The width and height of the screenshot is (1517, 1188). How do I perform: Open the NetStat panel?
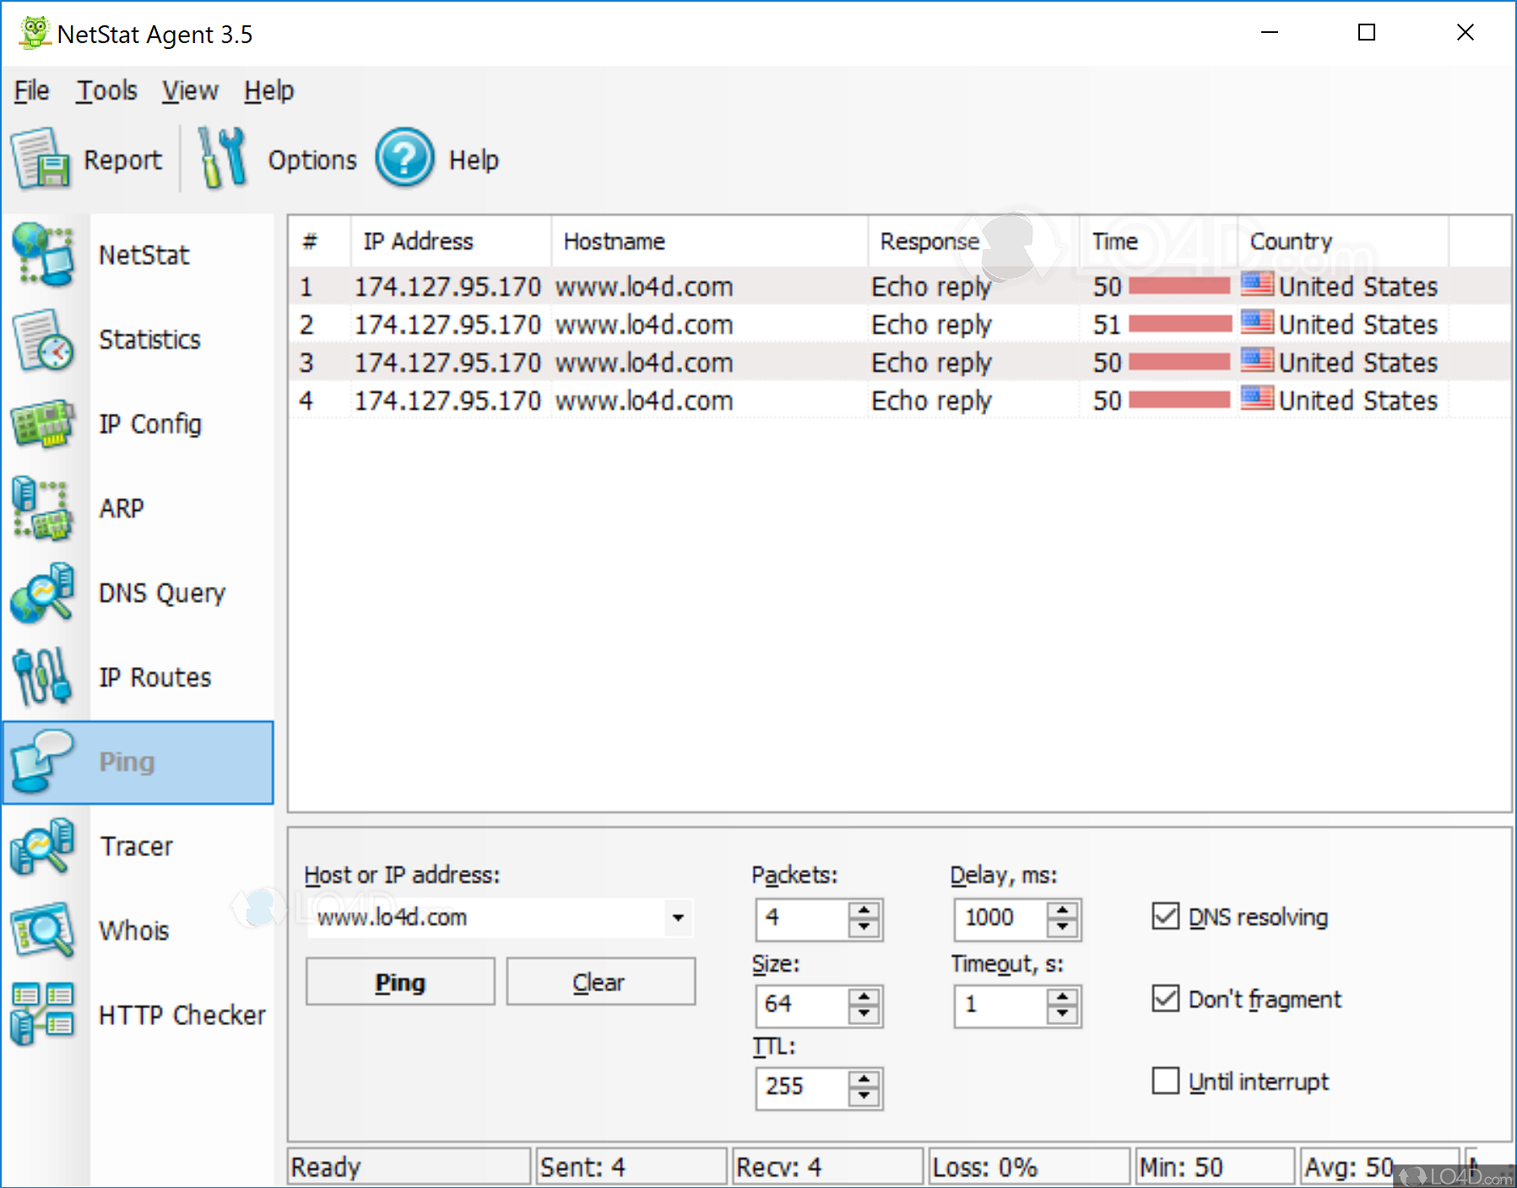pyautogui.click(x=144, y=254)
